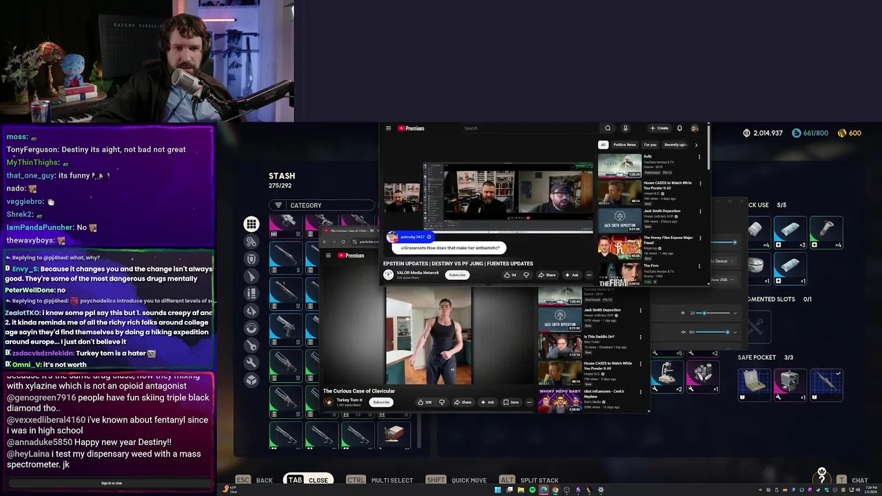Select the grid all-items stash category icon
The image size is (882, 496).
(x=252, y=224)
